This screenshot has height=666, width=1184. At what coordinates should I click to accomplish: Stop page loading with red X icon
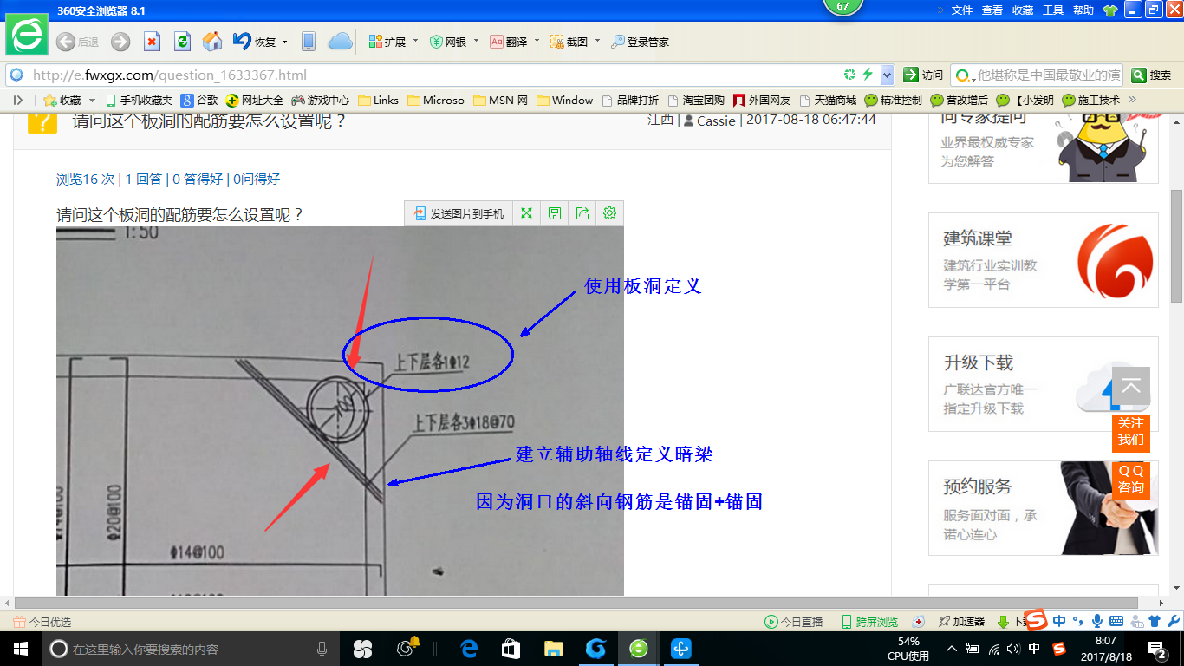coord(152,42)
